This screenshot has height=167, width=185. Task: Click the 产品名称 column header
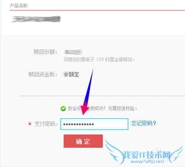coord(19,6)
